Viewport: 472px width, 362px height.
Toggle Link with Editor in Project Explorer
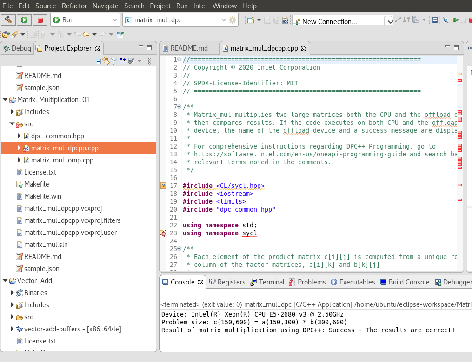pos(106,61)
